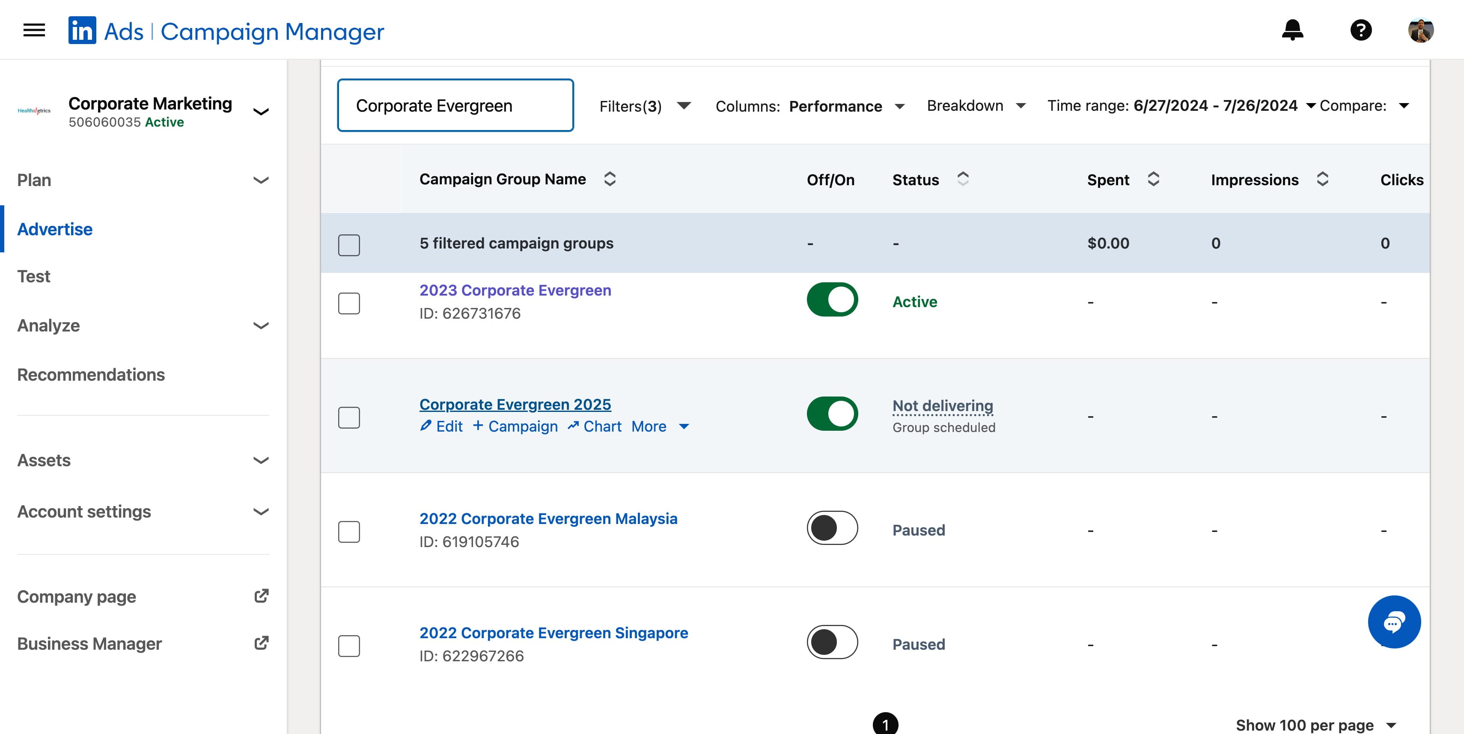Open the chat support bubble
Screen dimensions: 1464x734
click(x=1394, y=622)
